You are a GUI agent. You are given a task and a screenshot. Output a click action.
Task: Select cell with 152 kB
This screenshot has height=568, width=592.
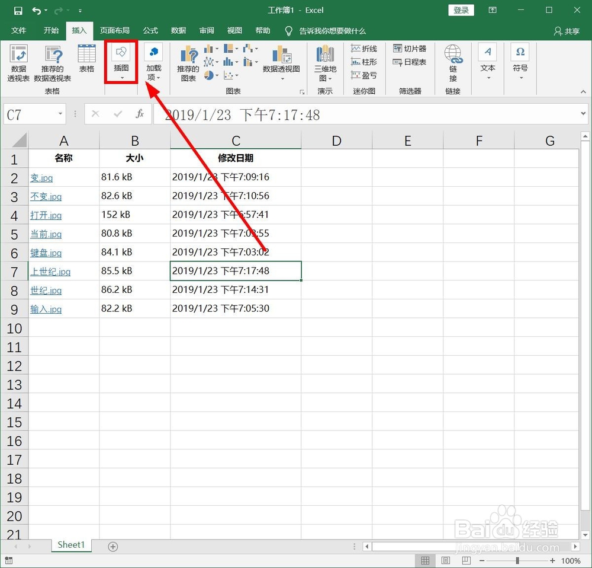click(135, 215)
